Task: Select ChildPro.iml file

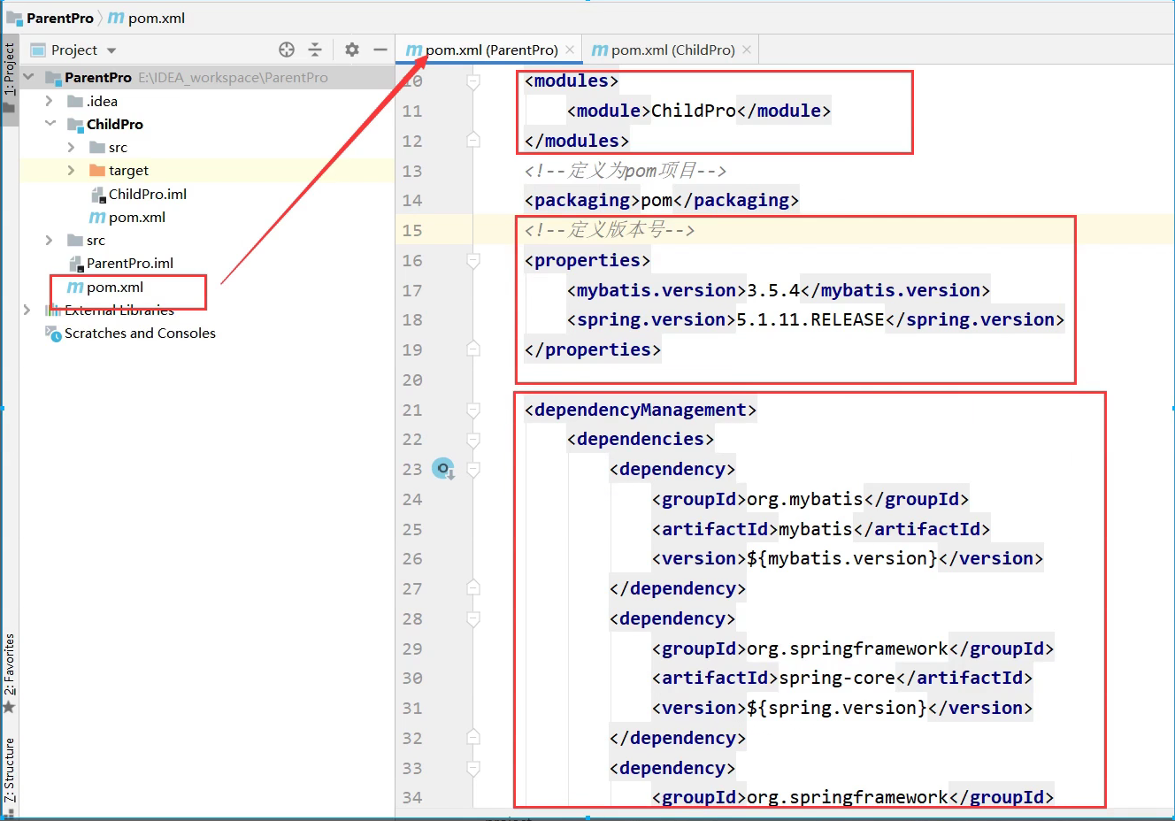Action: (x=138, y=194)
